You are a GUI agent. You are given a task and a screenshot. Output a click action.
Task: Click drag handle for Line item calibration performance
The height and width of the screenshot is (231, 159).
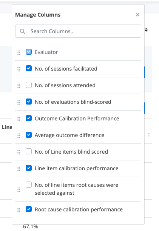click(19, 169)
